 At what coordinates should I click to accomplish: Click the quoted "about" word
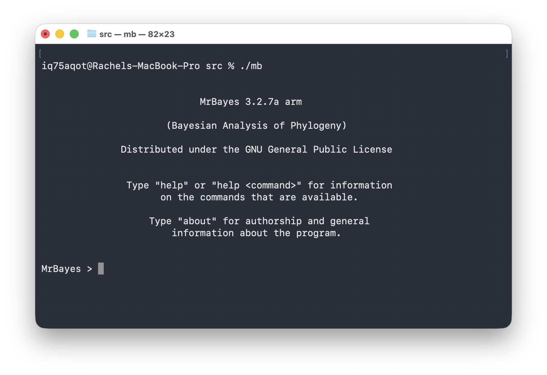(x=197, y=221)
